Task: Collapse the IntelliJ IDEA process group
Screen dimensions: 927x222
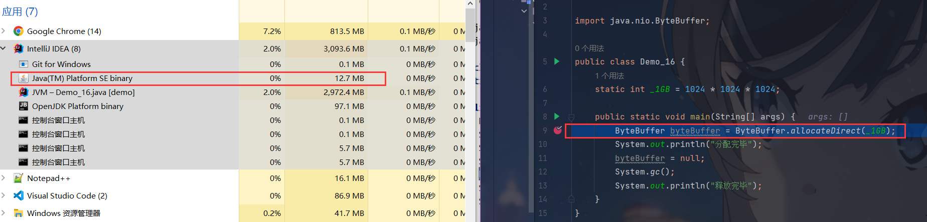Action: [4, 48]
